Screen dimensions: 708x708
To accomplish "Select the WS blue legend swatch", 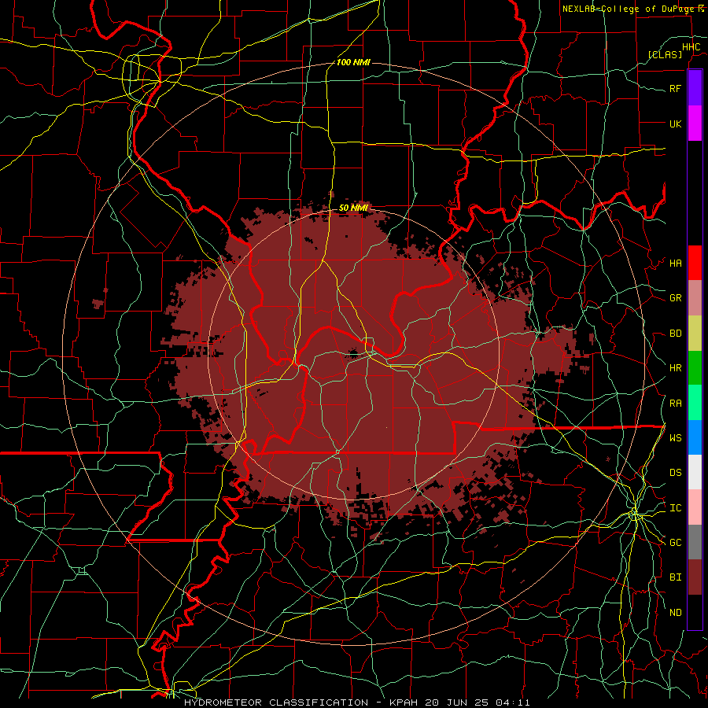I will click(x=695, y=437).
